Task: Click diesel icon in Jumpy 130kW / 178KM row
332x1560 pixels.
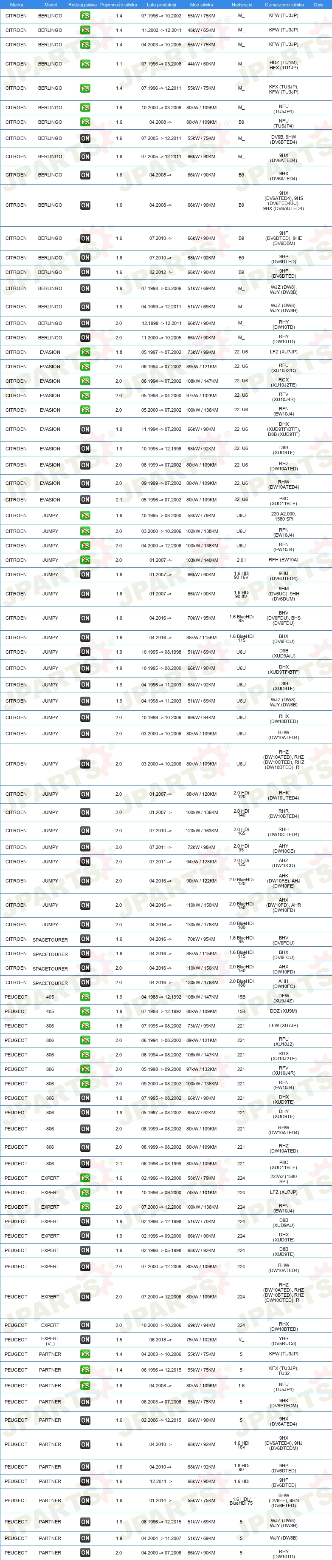Action: coord(85,925)
